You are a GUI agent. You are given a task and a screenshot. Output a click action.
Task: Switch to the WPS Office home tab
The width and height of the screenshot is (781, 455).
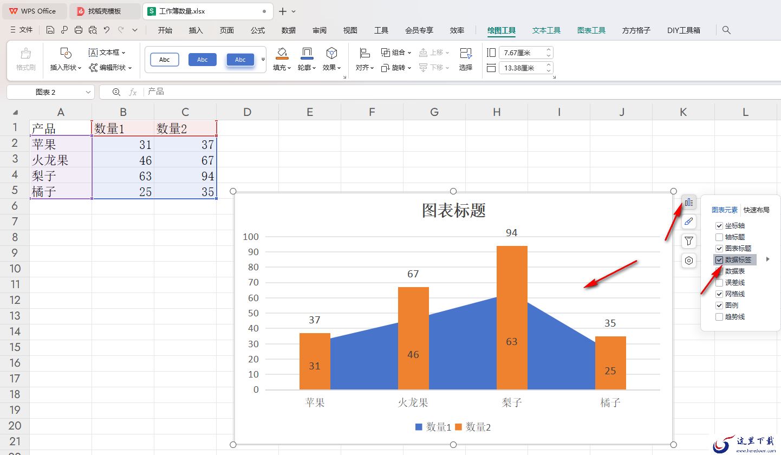pyautogui.click(x=34, y=11)
